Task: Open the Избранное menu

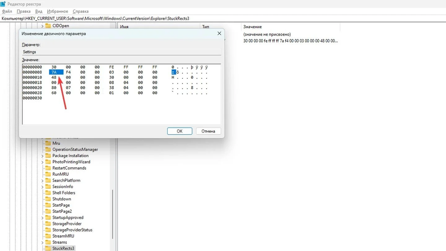Action: (x=58, y=11)
